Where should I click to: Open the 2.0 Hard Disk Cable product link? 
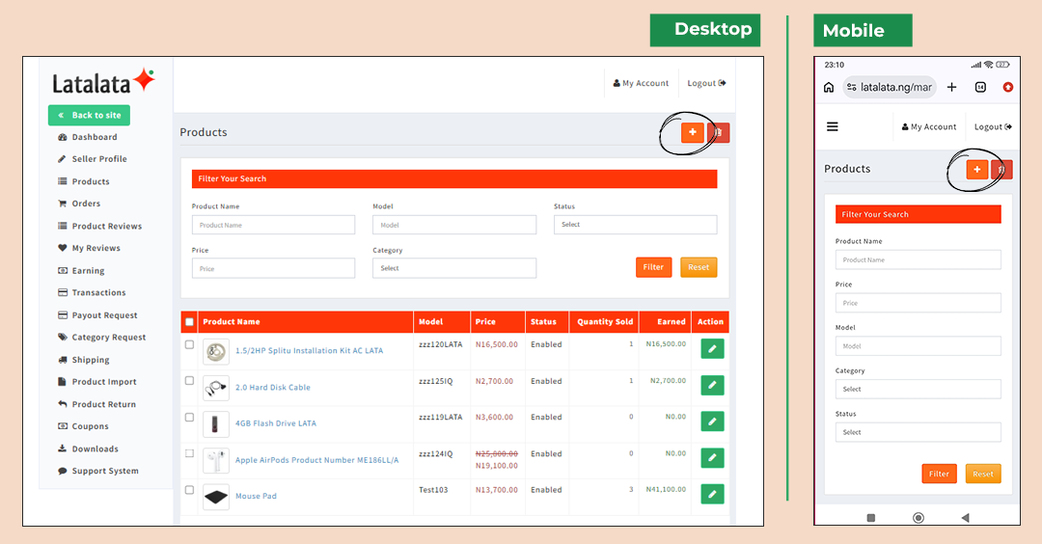click(x=272, y=387)
